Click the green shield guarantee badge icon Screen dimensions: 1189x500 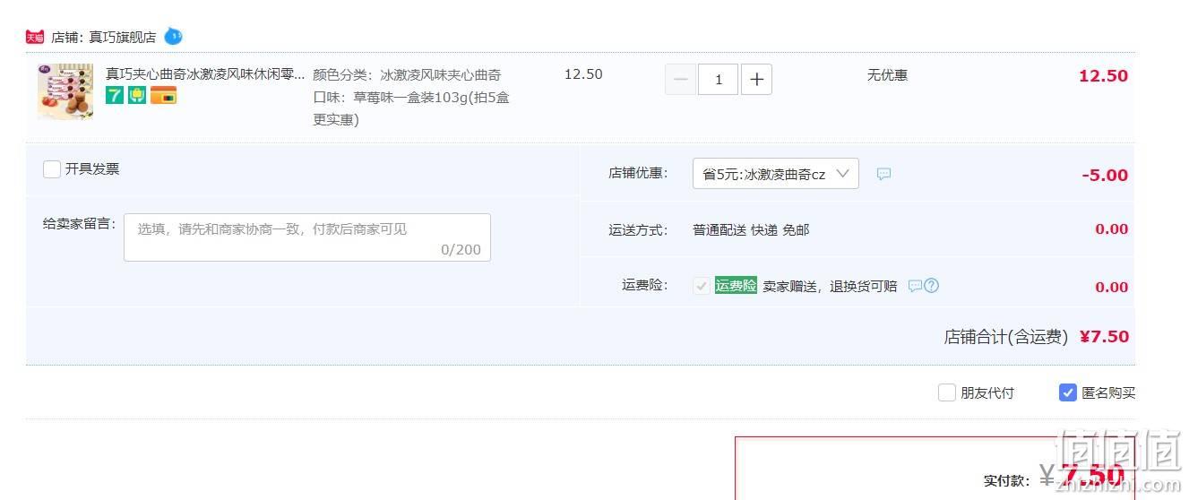(137, 95)
